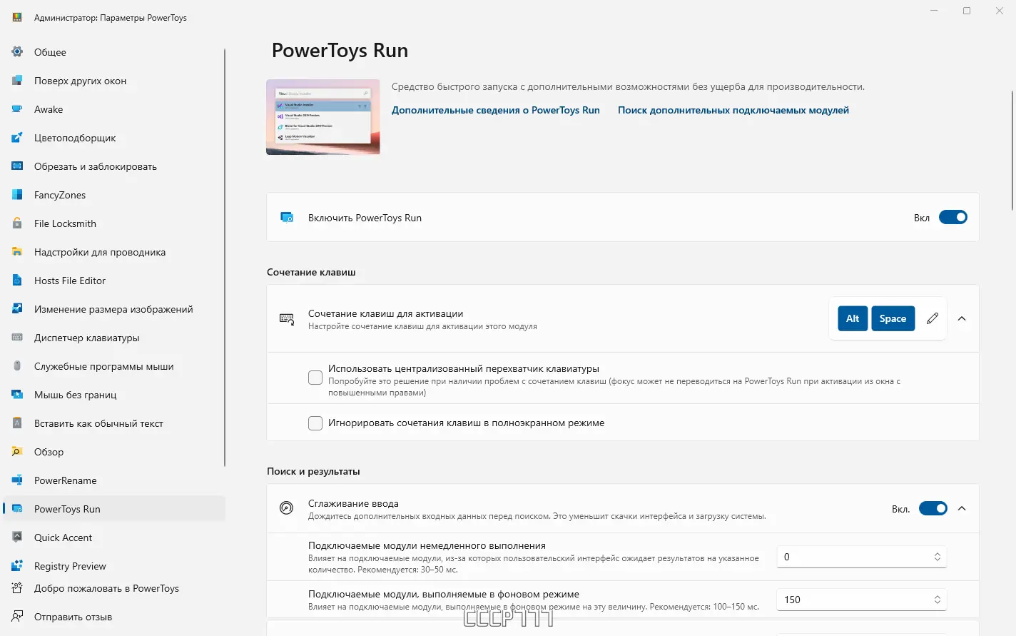The image size is (1016, 636).
Task: Click the PowerToys app icon in the title bar
Action: [17, 17]
